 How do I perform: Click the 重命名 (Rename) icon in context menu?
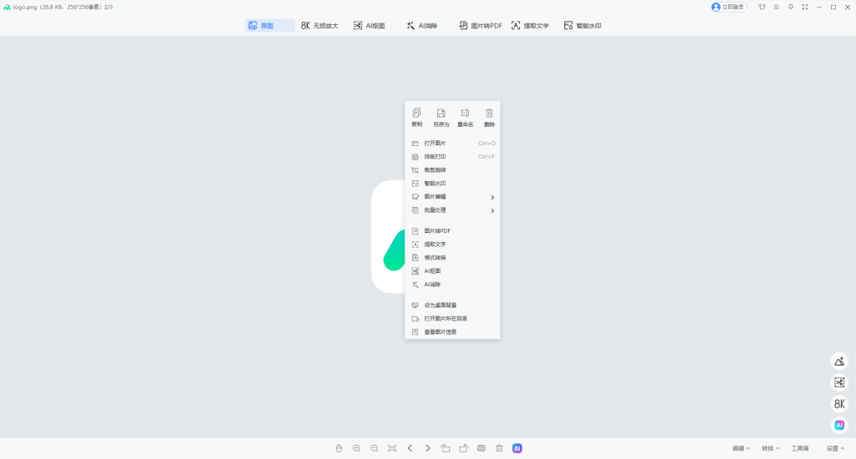coord(465,117)
